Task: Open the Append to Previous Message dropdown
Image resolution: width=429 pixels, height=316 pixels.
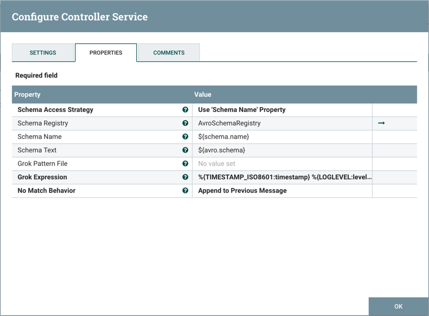Action: click(281, 191)
